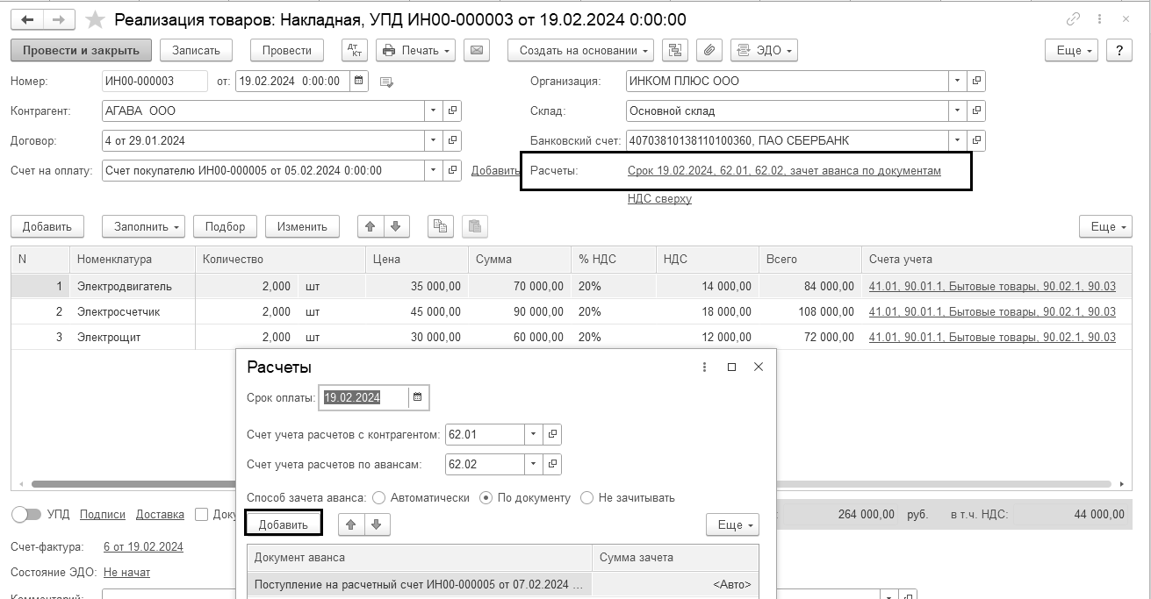Open the top Еще menu

click(x=1072, y=50)
